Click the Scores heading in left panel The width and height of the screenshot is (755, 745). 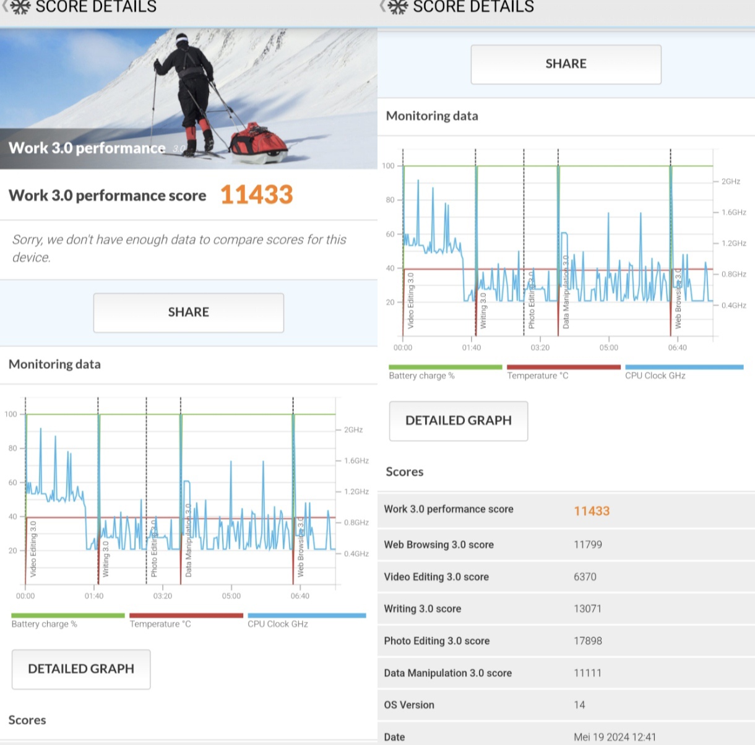coord(27,720)
